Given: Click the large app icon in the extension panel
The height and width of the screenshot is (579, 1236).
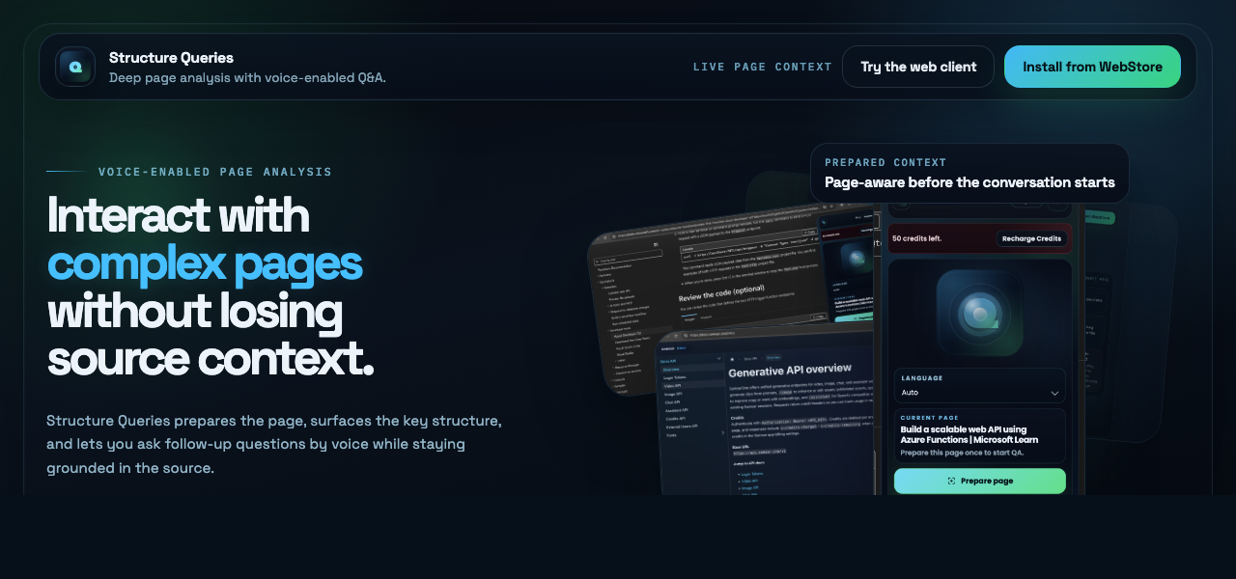Looking at the screenshot, I should [x=980, y=313].
